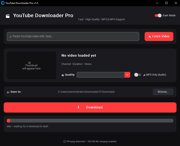Click the thumbnail preview area
180x146 pixels.
pos(31,65)
